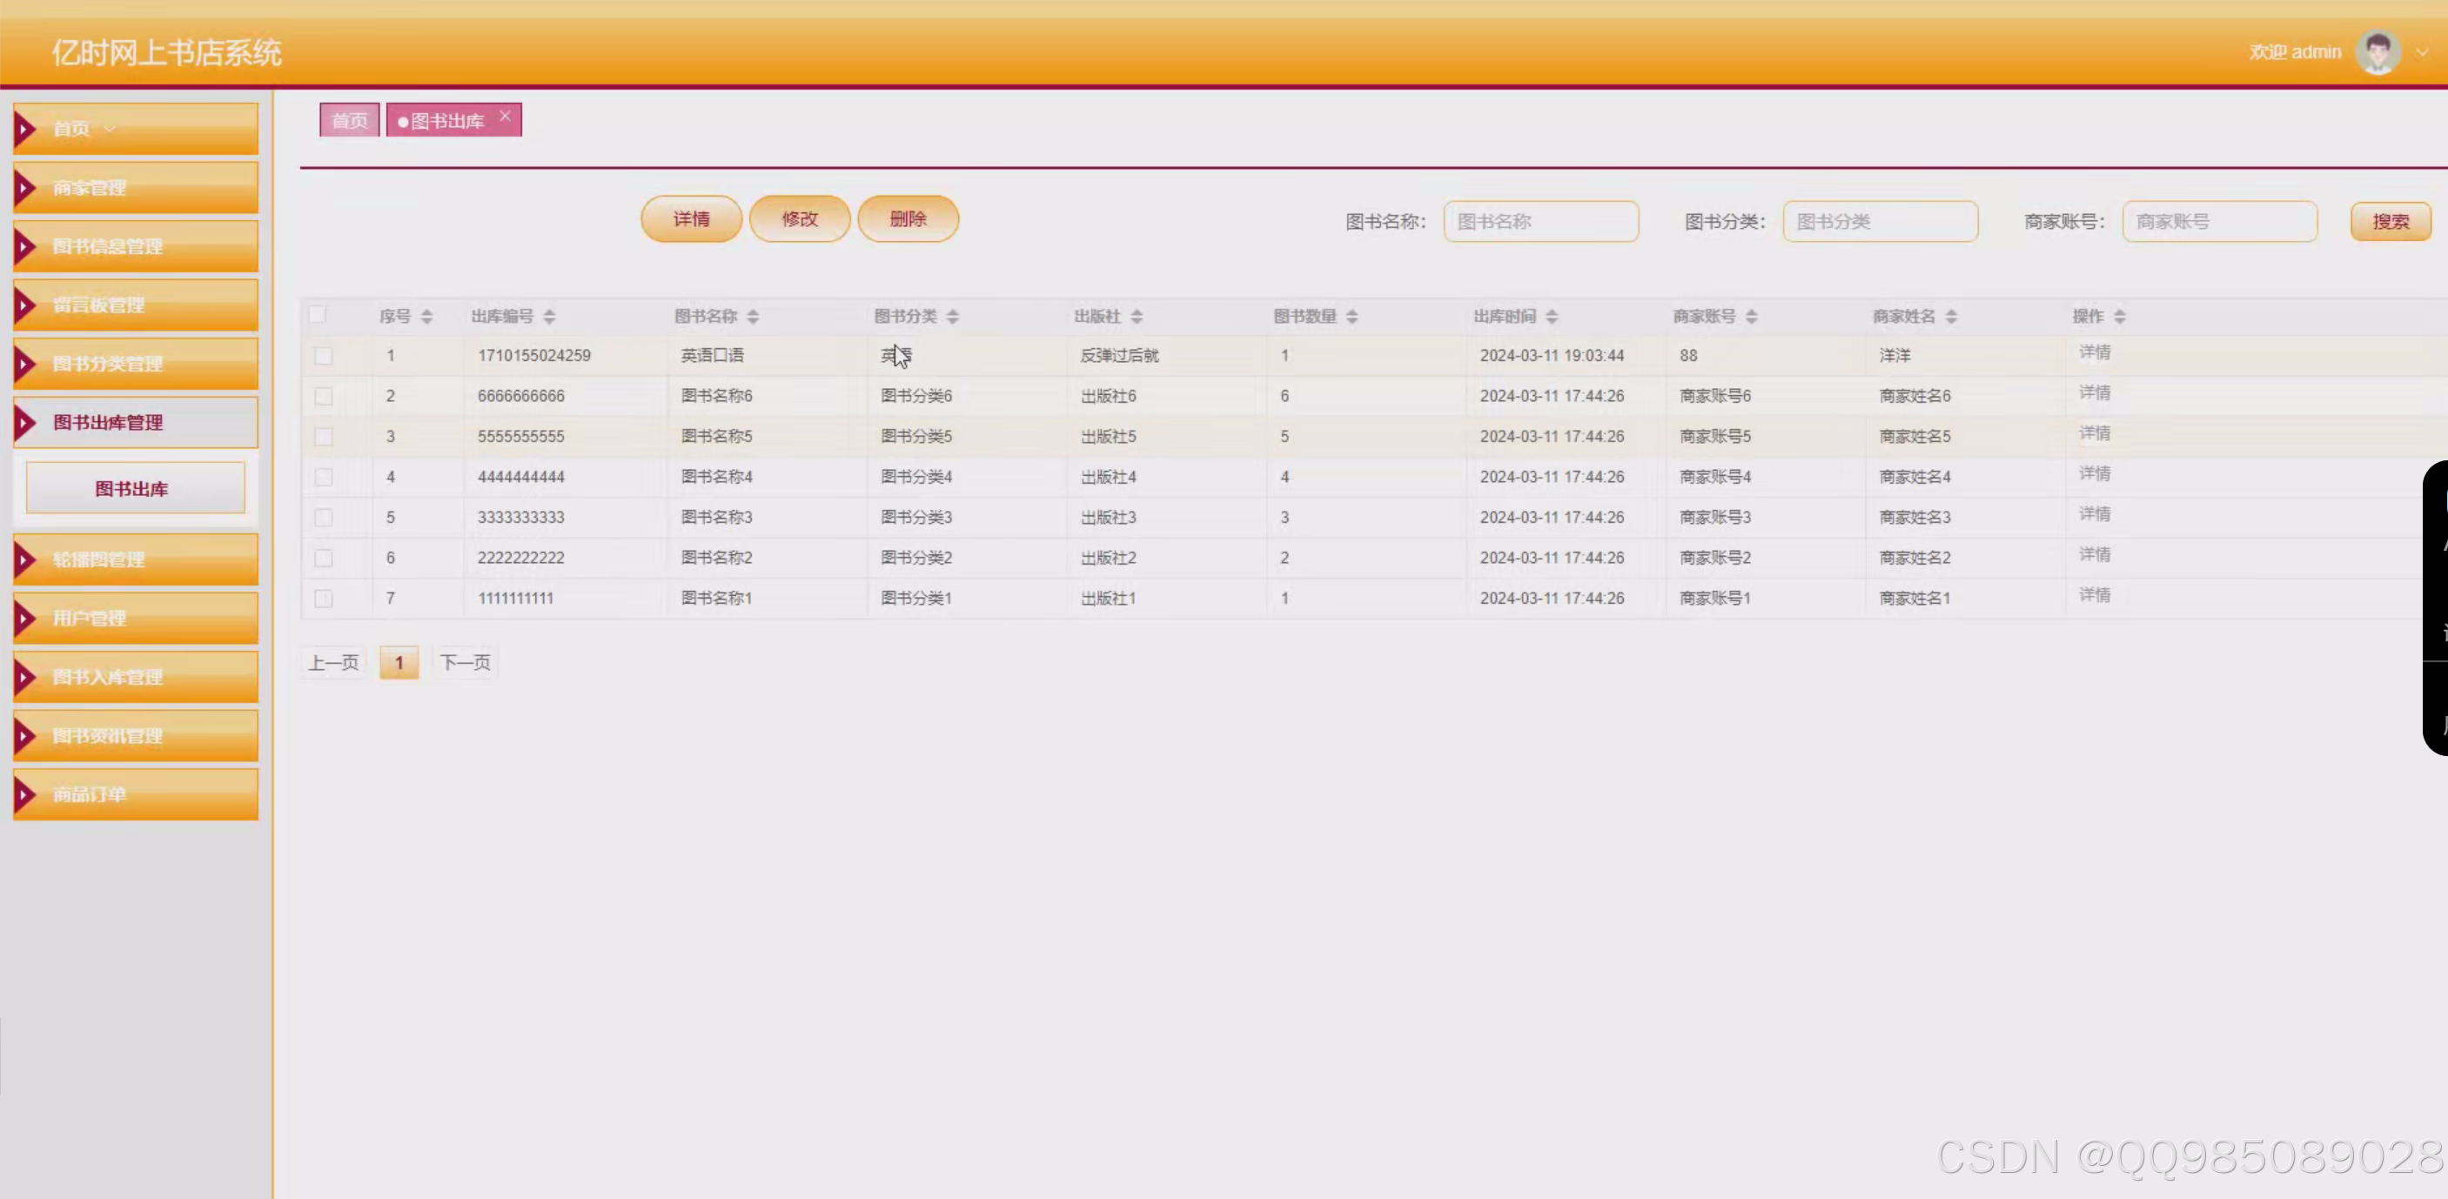Sort by 图书数量 column arrows

click(x=1351, y=317)
